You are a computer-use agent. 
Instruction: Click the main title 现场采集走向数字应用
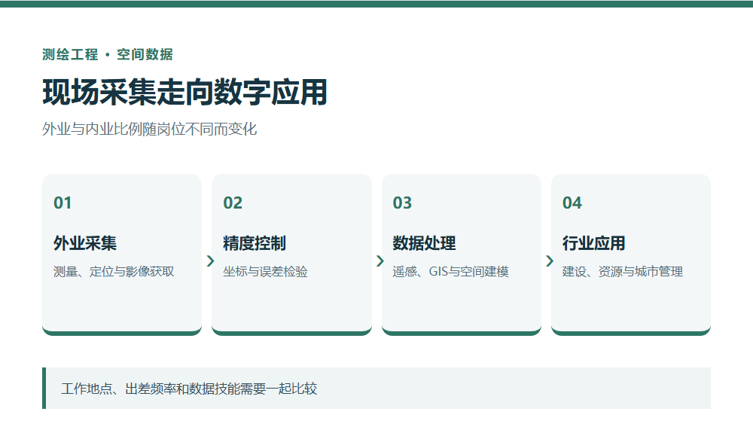[x=185, y=92]
